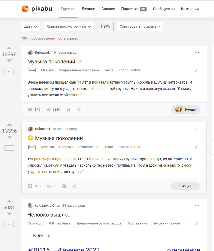Collapse the first post with minus button
Image resolution: width=214 pixels, height=251 pixels.
pyautogui.click(x=9, y=72)
